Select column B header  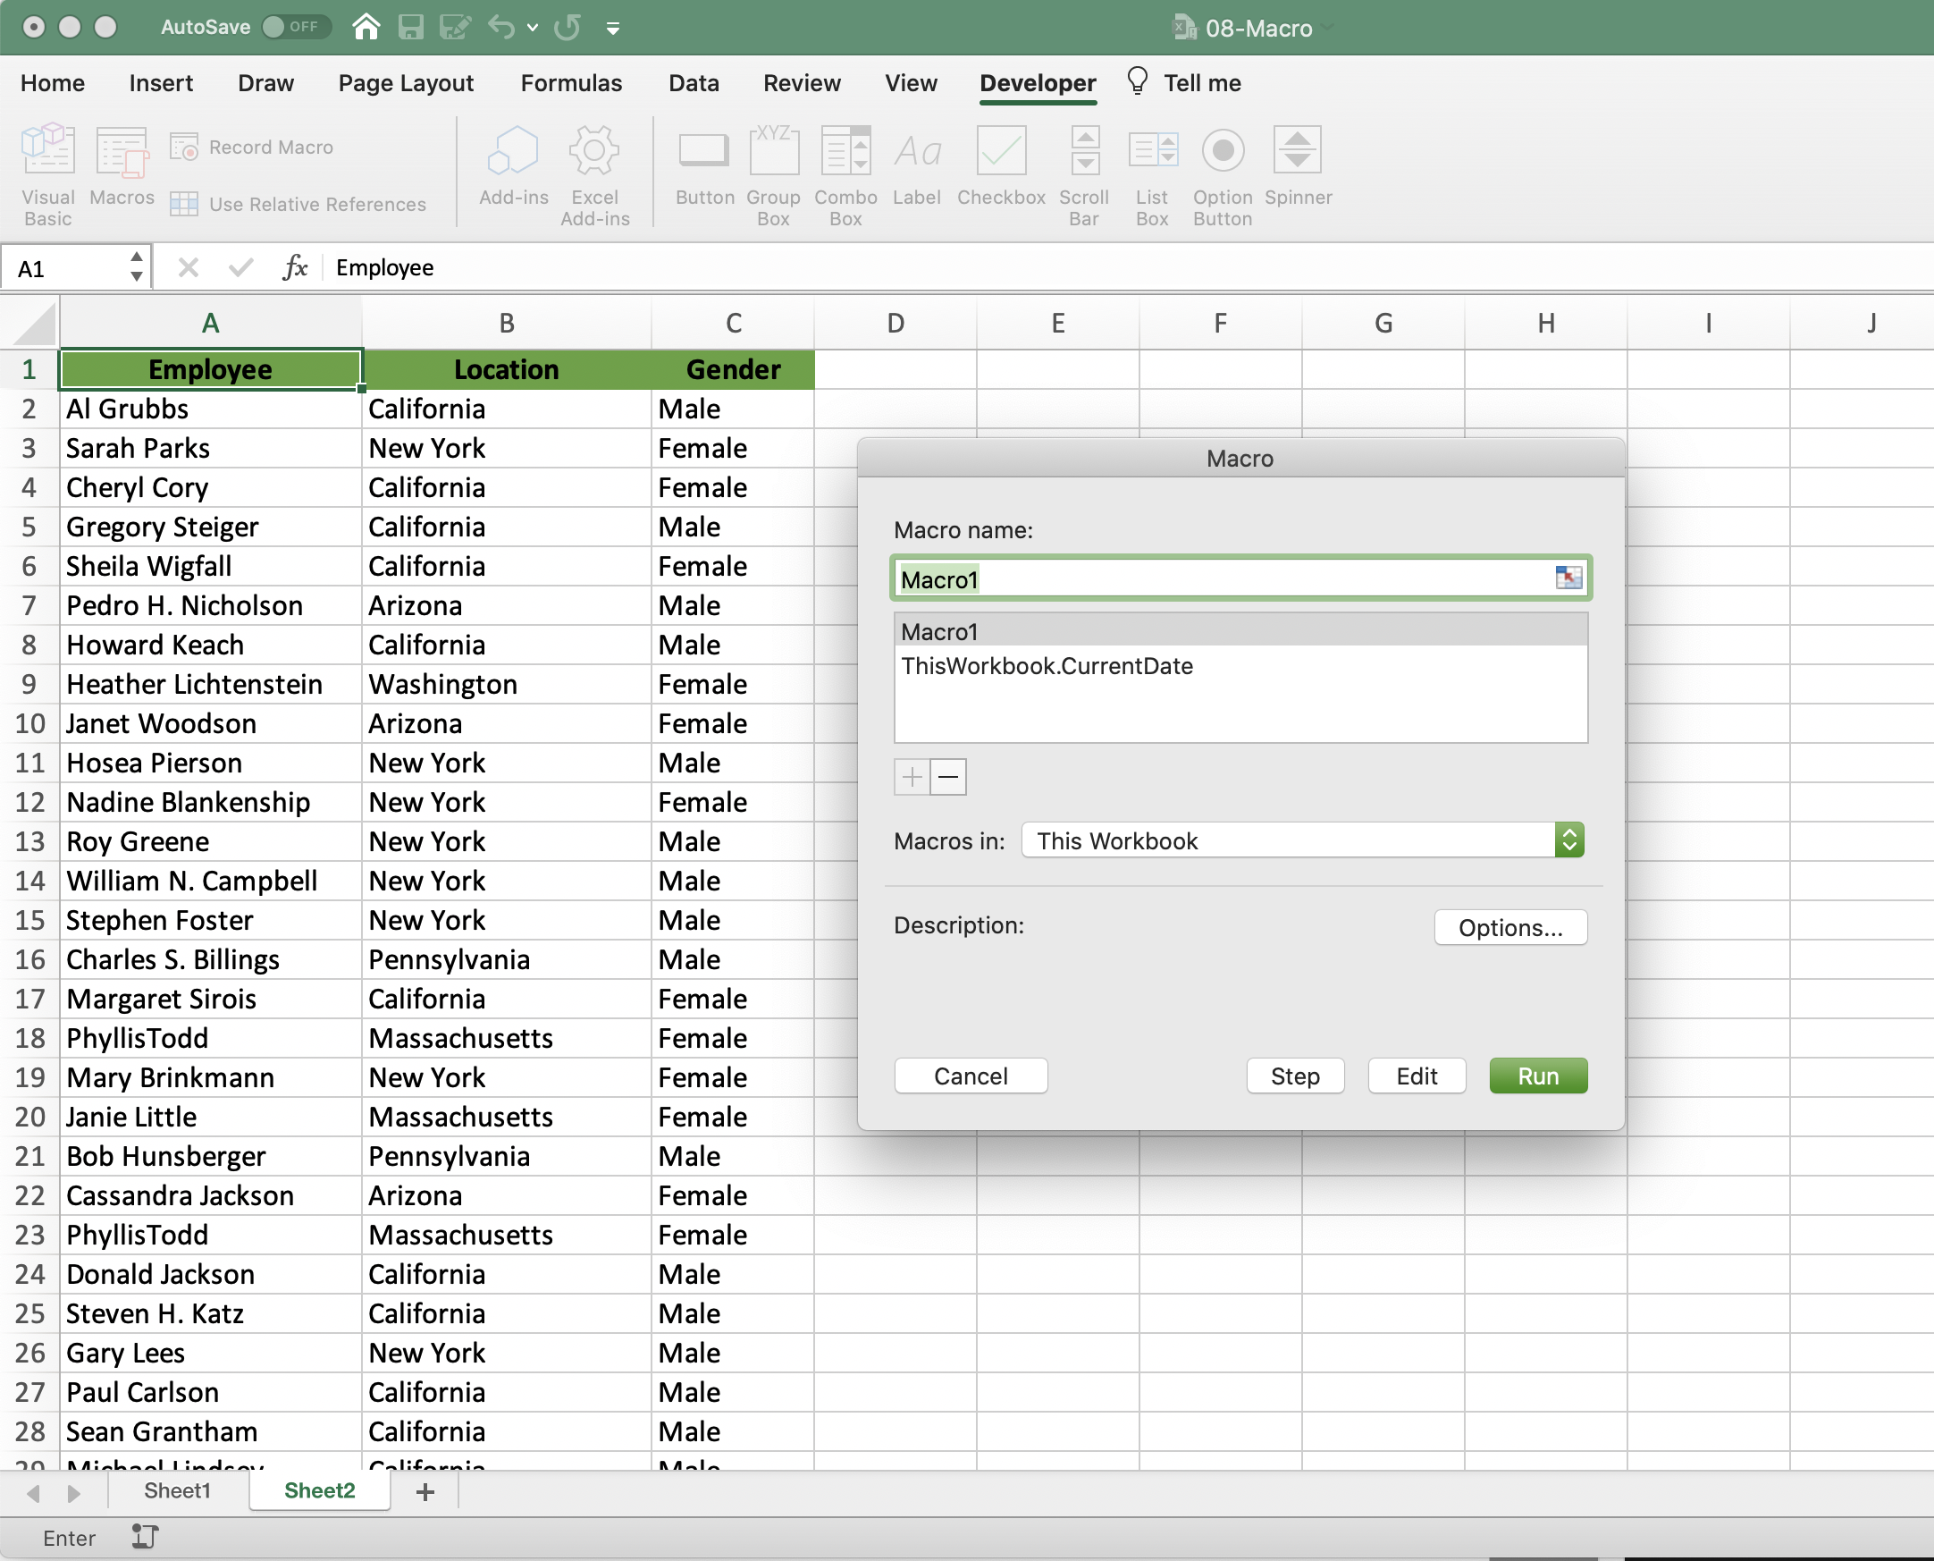click(507, 323)
